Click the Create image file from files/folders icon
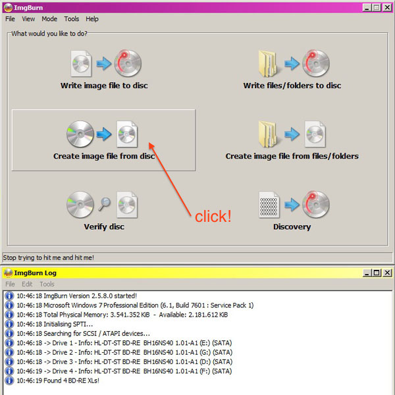 [x=292, y=134]
